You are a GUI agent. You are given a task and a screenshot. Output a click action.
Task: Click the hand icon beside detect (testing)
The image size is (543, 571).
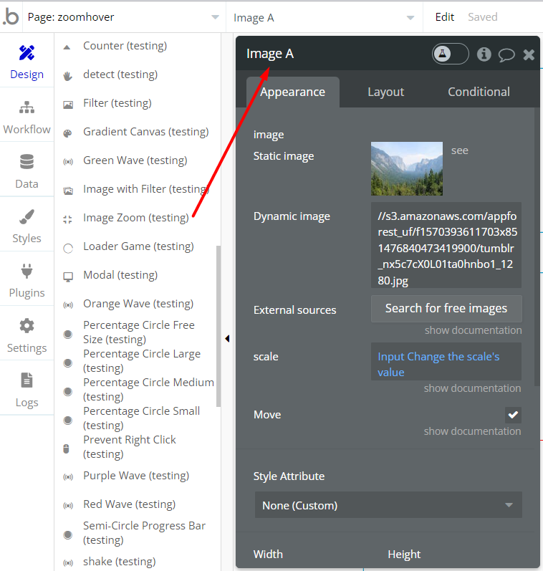[68, 76]
